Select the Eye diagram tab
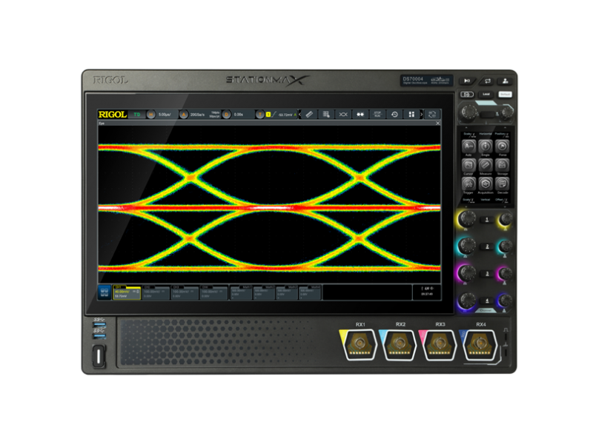The height and width of the screenshot is (444, 593). click(x=102, y=122)
